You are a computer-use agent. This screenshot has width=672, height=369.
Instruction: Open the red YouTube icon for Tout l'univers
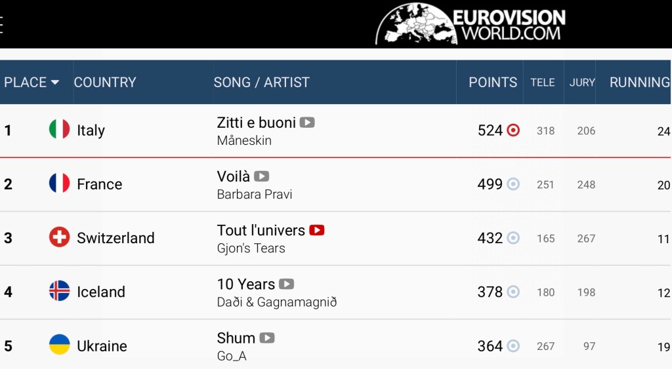point(317,230)
